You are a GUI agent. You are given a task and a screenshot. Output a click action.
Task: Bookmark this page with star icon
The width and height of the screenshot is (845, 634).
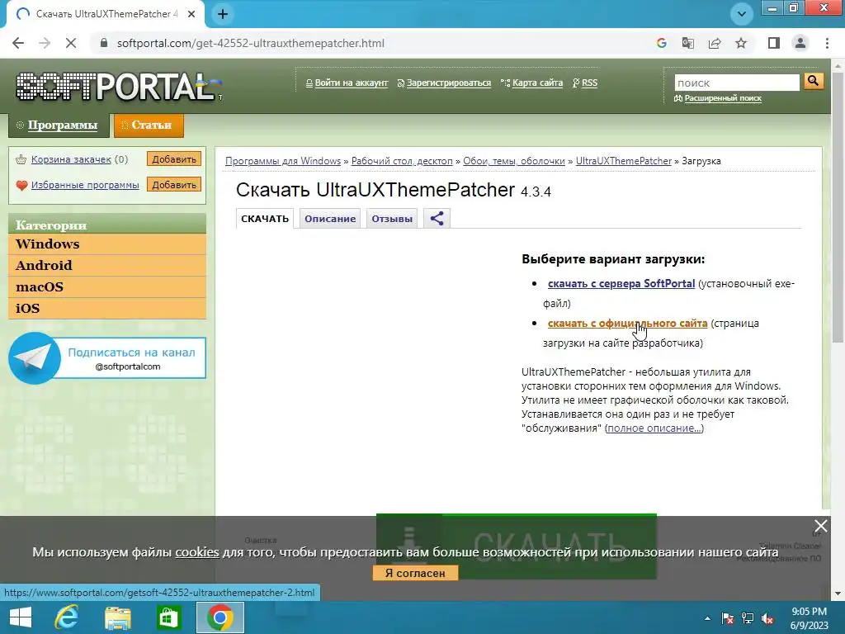pos(741,43)
